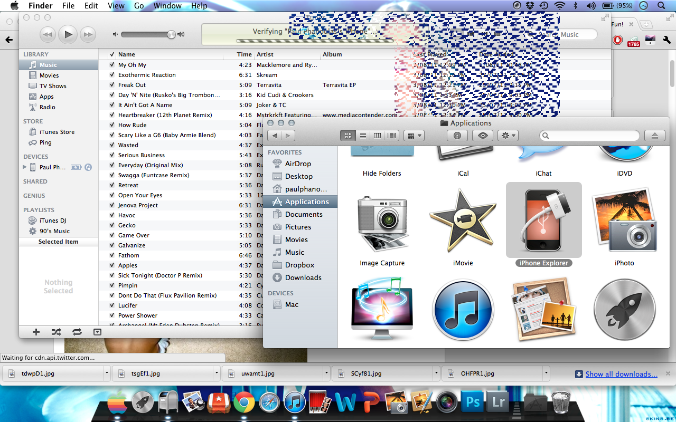Select Dropbox in Finder sidebar
Image resolution: width=676 pixels, height=422 pixels.
point(299,265)
